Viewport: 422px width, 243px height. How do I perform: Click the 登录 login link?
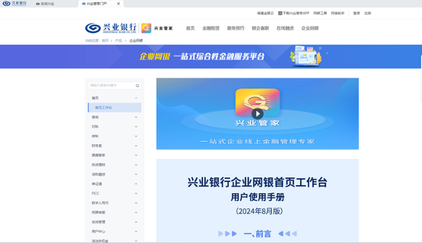pos(356,13)
